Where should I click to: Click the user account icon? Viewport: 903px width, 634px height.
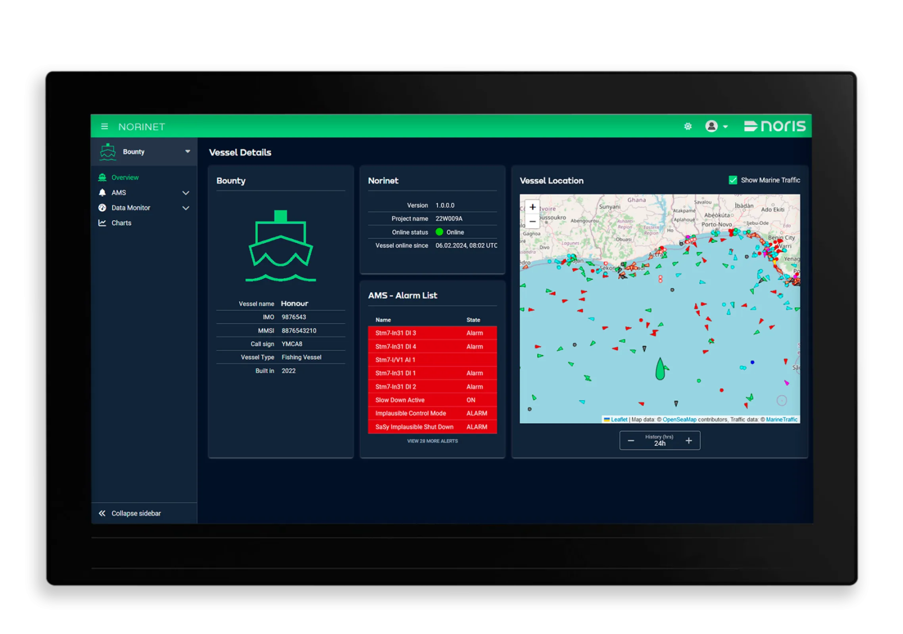pos(712,126)
